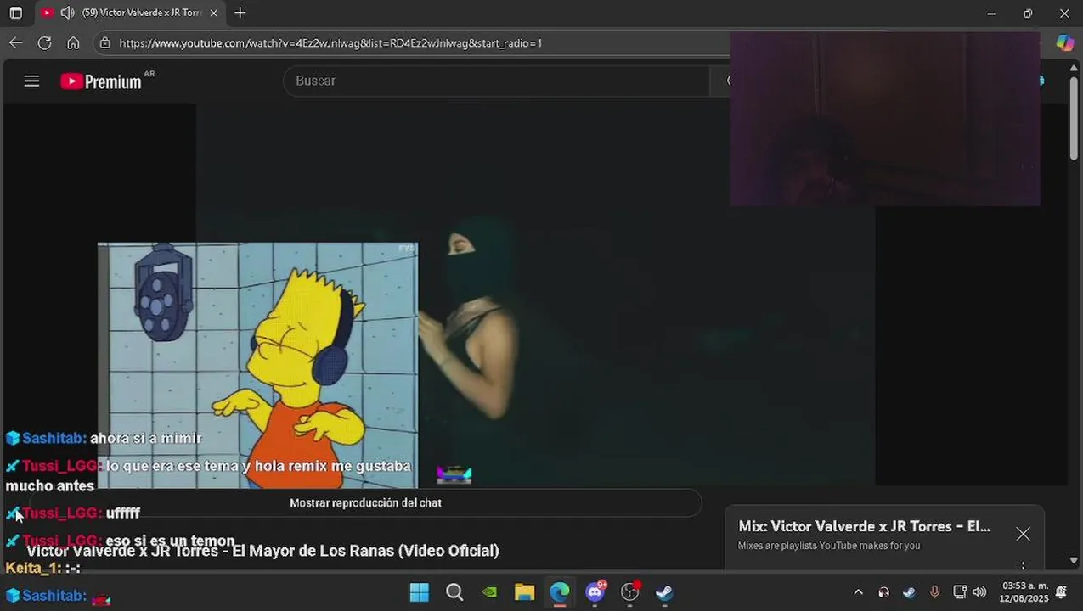Click the Keita_1 chat username

33,569
